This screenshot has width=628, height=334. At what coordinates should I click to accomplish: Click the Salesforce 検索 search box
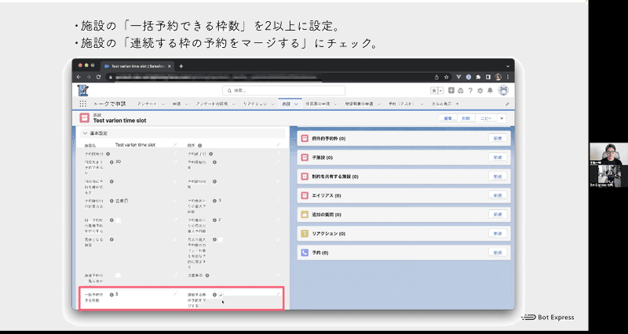[283, 90]
